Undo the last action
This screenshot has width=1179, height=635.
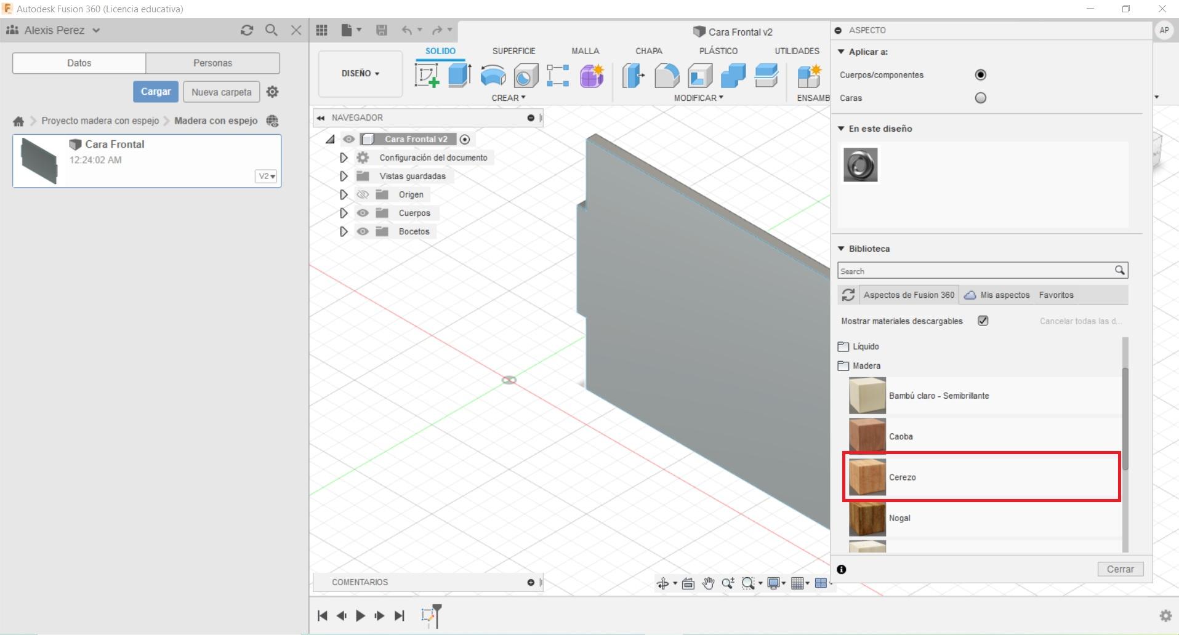tap(407, 30)
